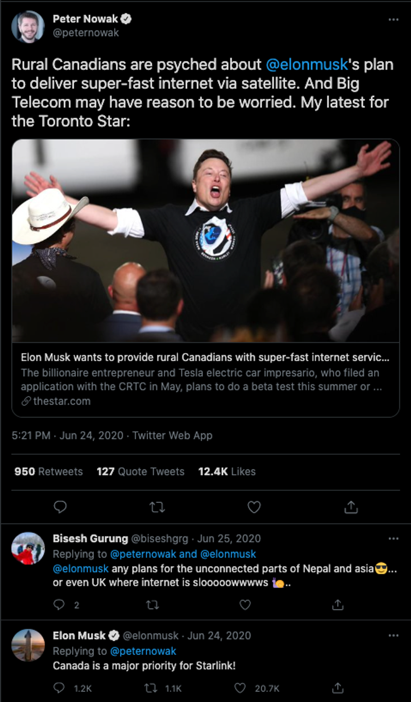Open the 12.4K Likes list
The image size is (411, 702).
(227, 471)
